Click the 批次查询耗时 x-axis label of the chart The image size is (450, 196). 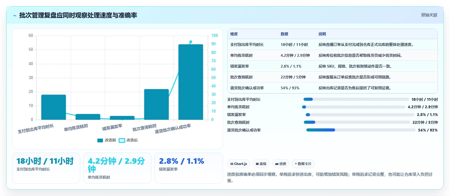[145, 127]
